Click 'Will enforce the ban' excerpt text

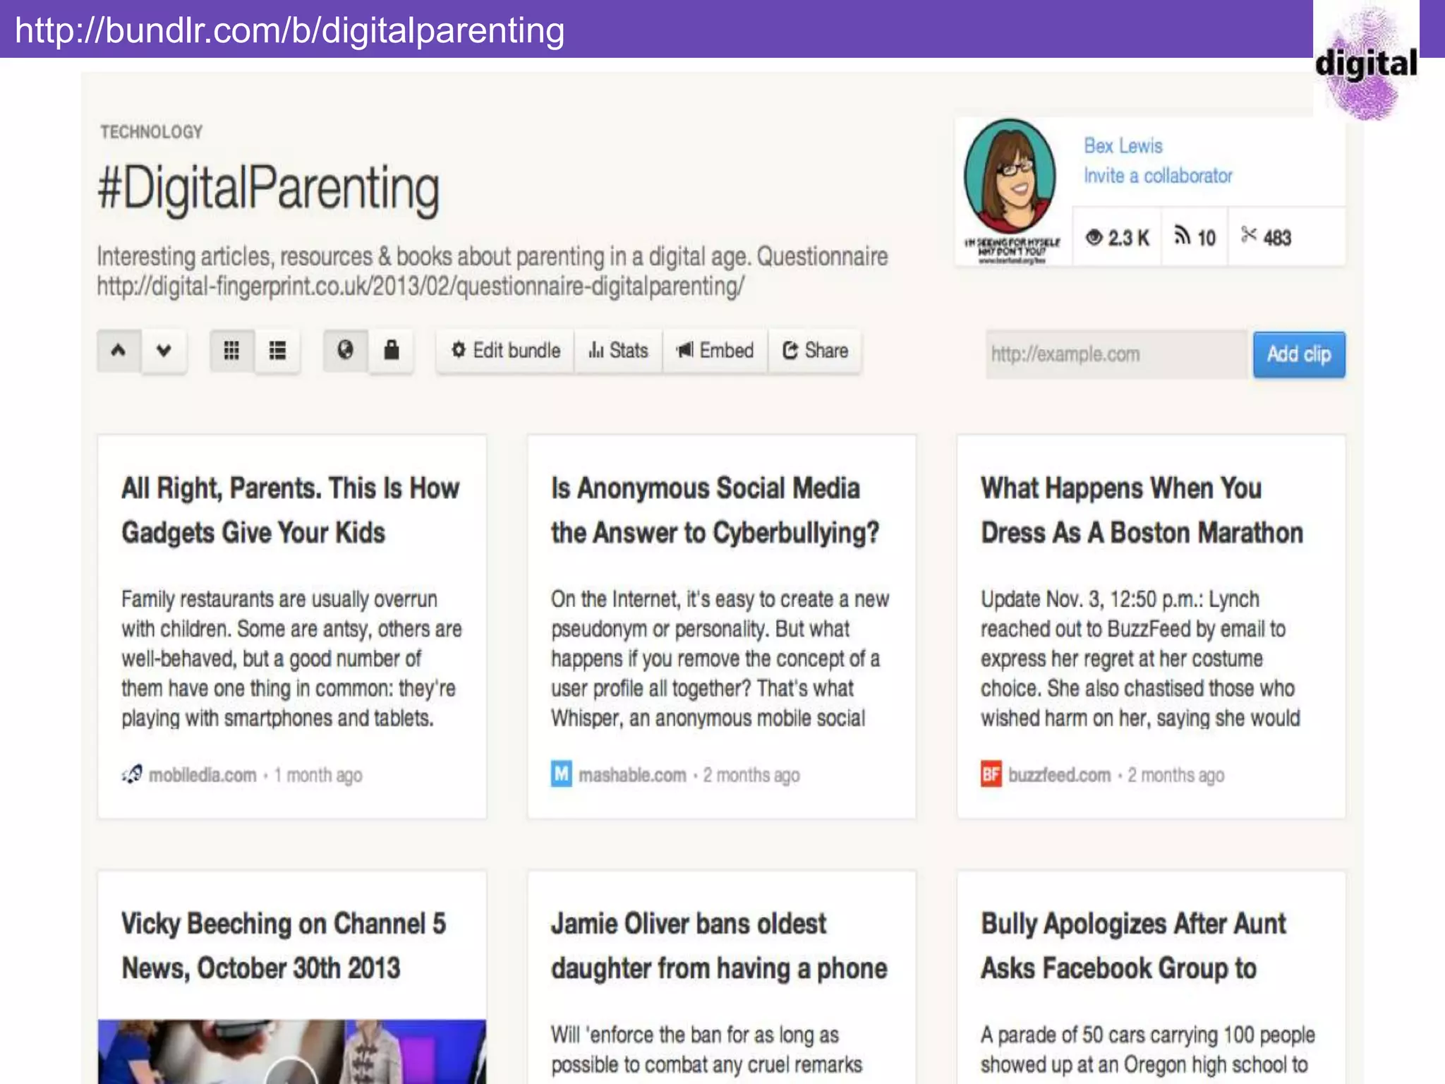pos(706,1049)
